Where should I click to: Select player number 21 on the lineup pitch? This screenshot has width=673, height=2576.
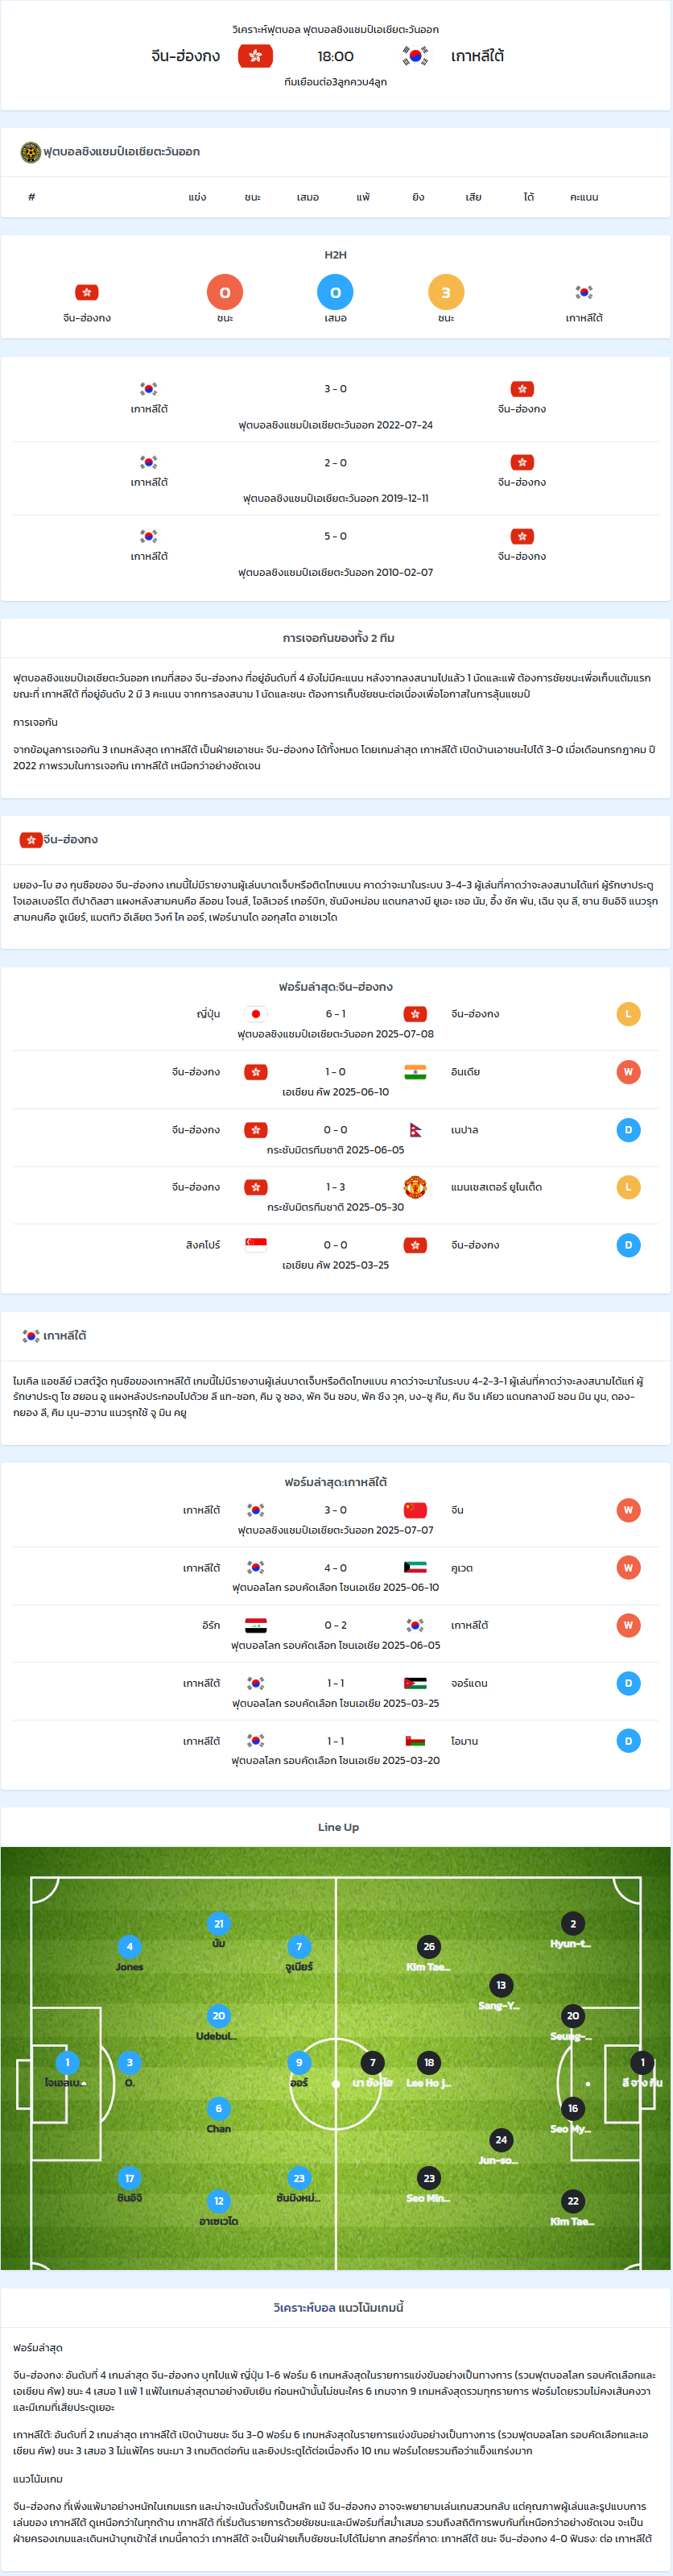coord(219,1923)
